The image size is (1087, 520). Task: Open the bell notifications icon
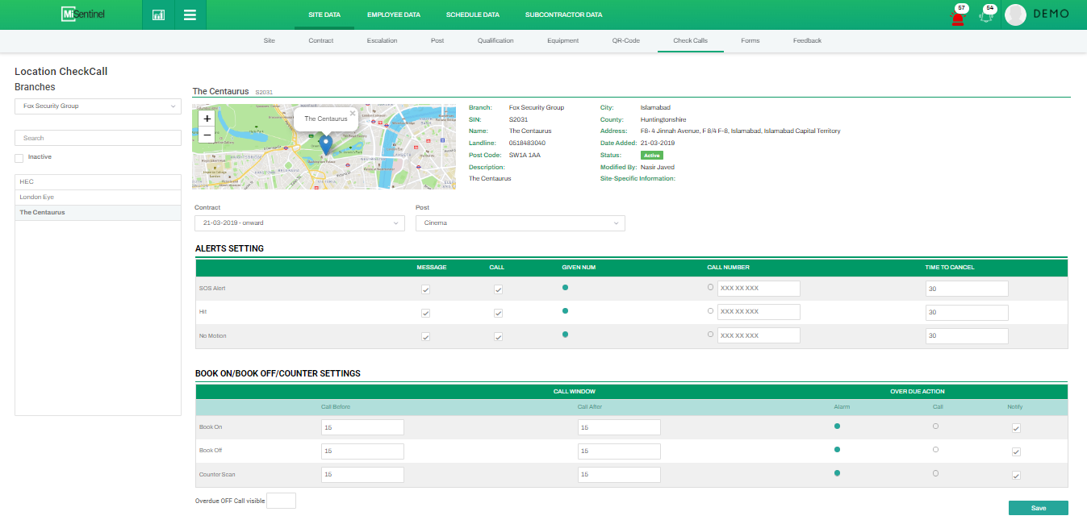coord(986,15)
